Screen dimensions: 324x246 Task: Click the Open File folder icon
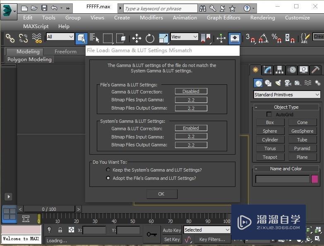pyautogui.click(x=34, y=8)
